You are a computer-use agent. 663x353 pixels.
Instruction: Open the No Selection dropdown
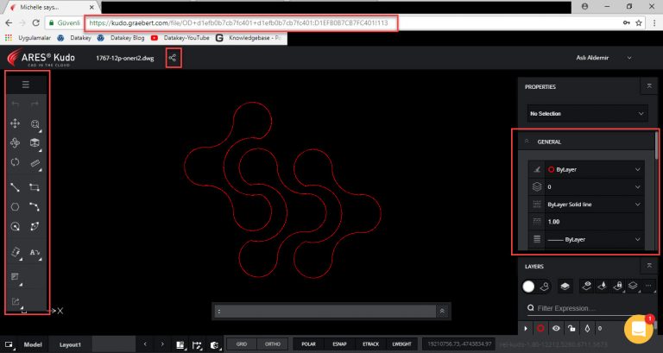(x=587, y=113)
